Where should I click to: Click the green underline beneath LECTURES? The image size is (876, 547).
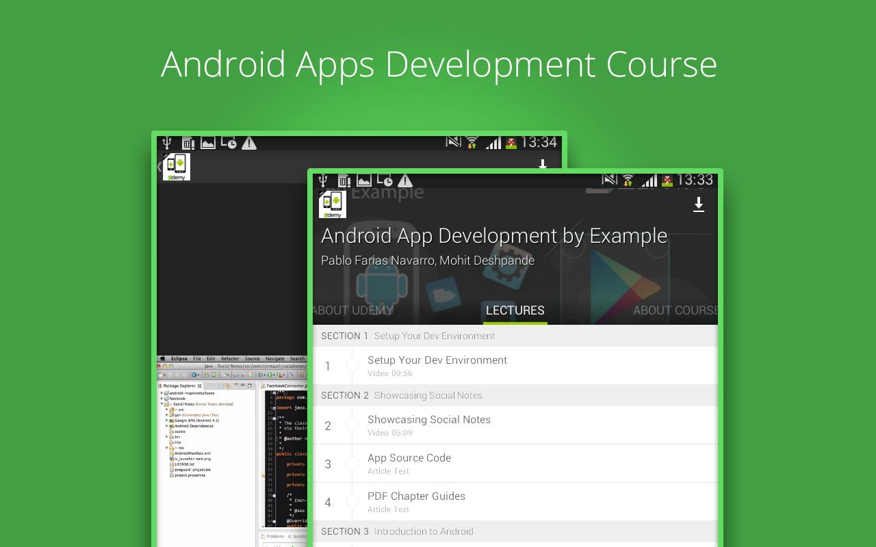(x=515, y=322)
